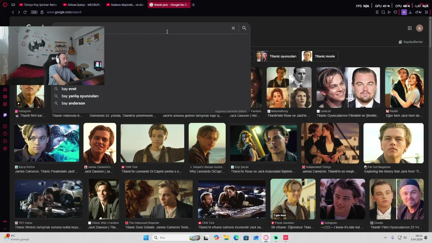Go back with the browser back arrow
The height and width of the screenshot is (243, 432).
coord(13,12)
